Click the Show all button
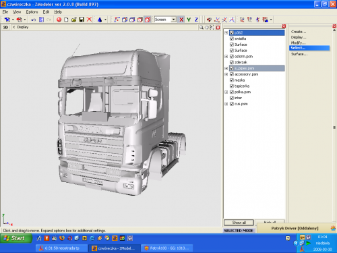 [x=239, y=223]
